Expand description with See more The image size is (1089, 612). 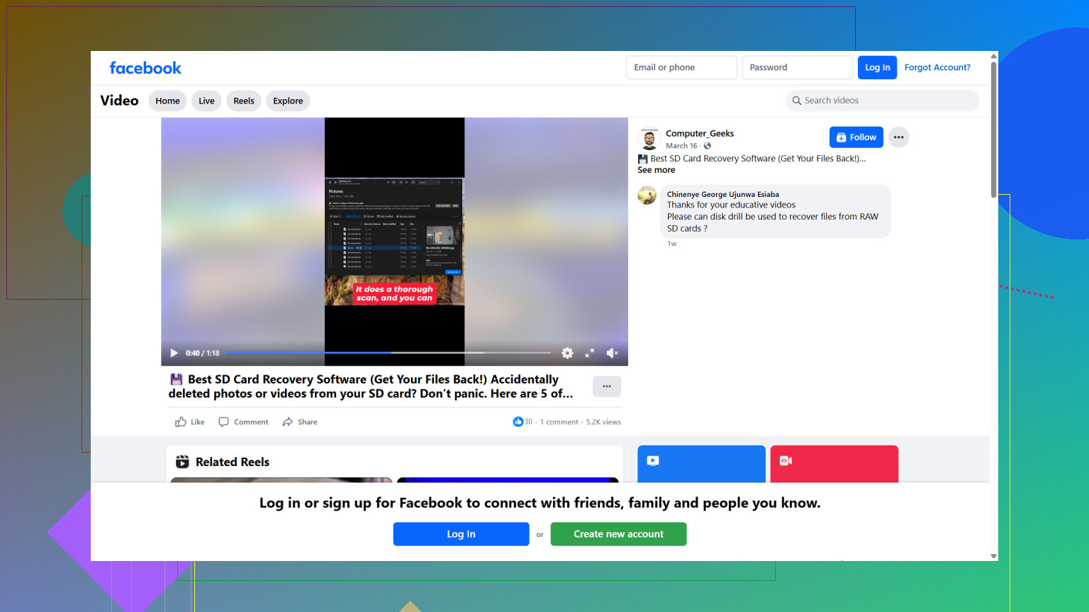tap(656, 170)
